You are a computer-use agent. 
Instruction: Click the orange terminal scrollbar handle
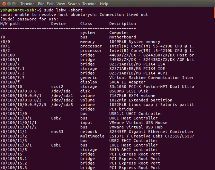pos(214,13)
